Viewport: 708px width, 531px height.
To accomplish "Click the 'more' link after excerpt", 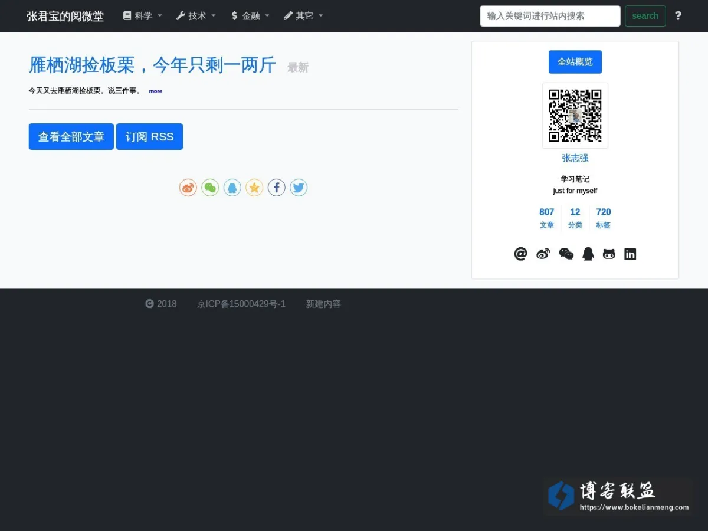I will [156, 91].
